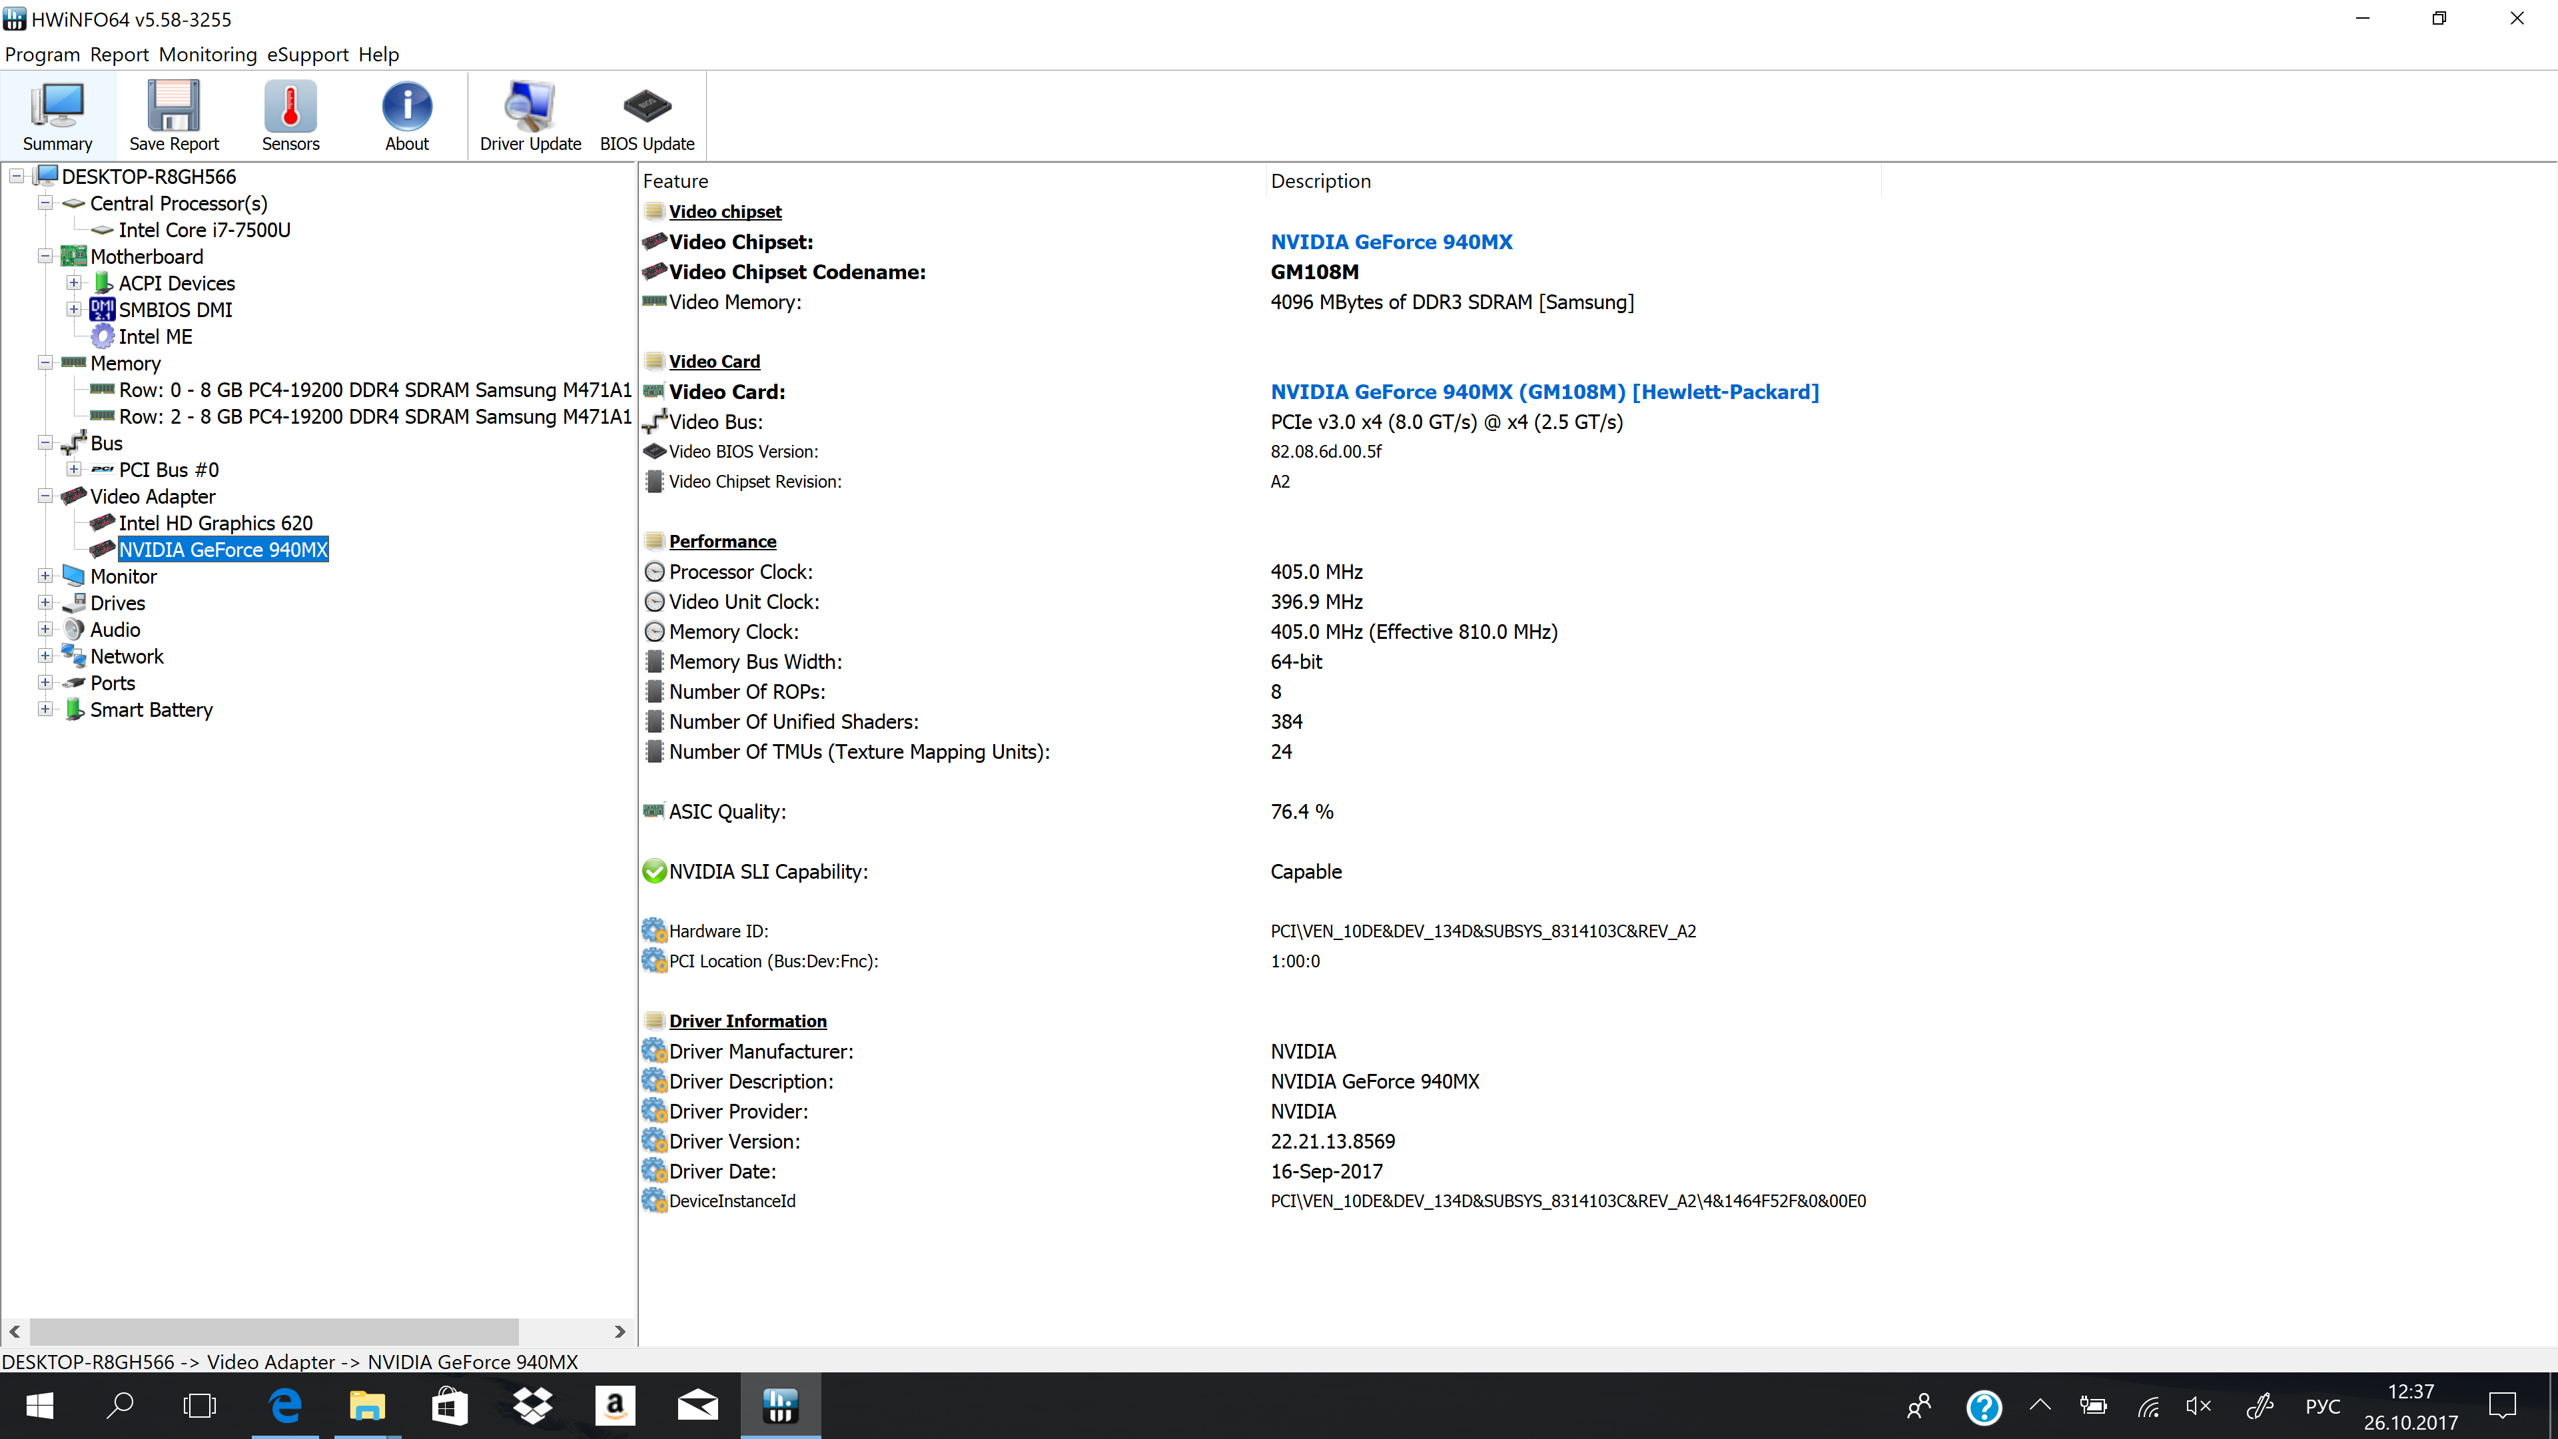Open the Help menu
This screenshot has width=2558, height=1439.
[378, 55]
